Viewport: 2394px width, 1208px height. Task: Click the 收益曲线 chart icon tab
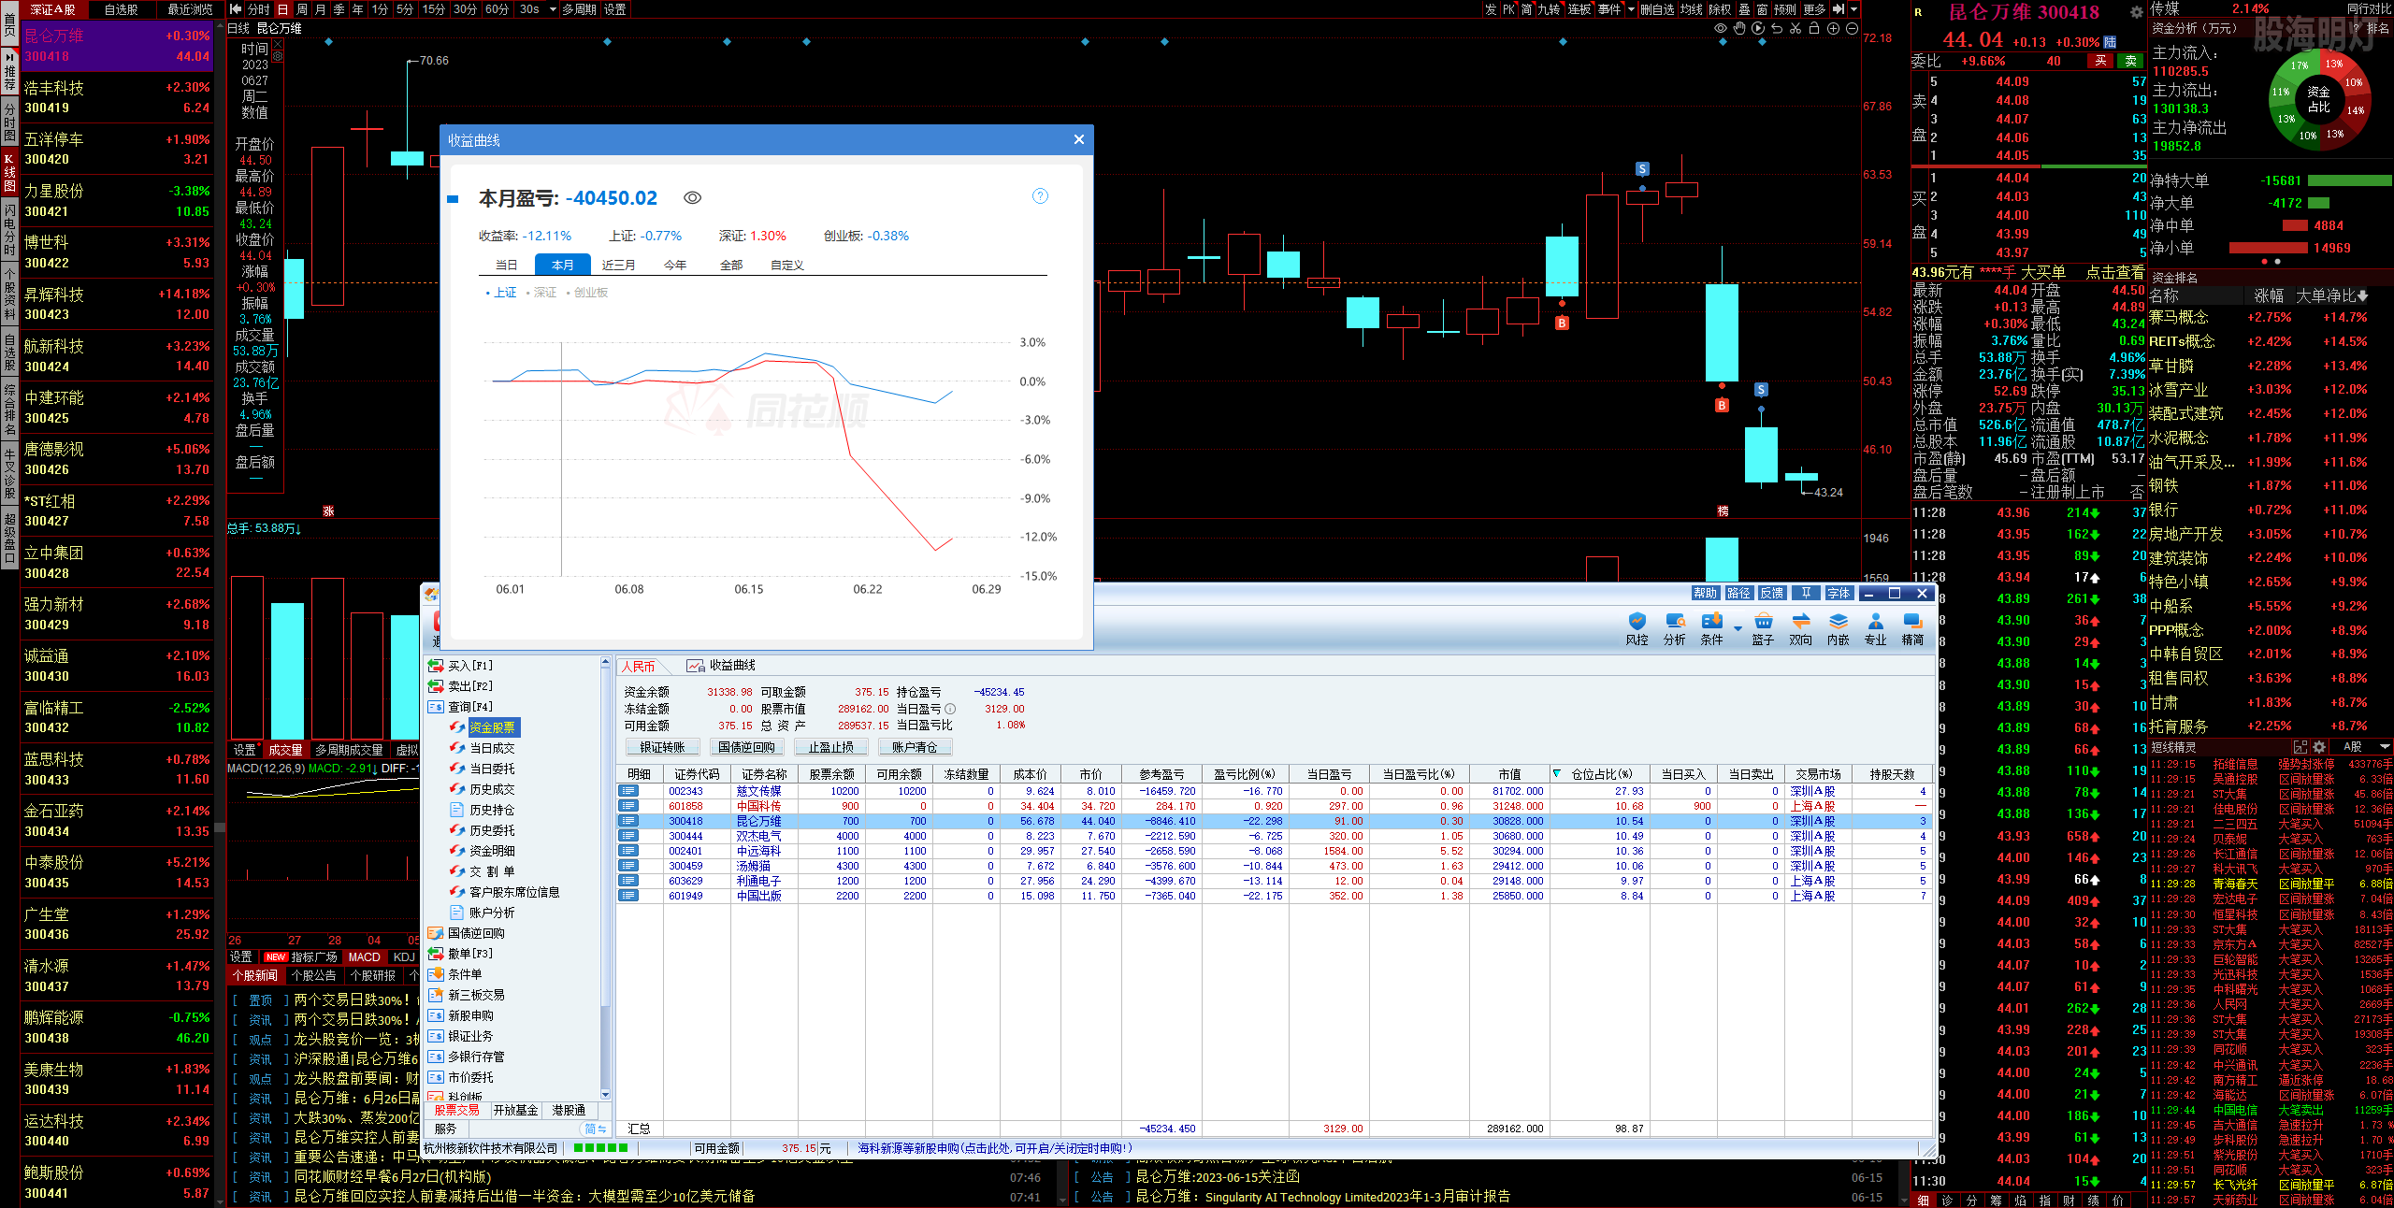pos(721,666)
